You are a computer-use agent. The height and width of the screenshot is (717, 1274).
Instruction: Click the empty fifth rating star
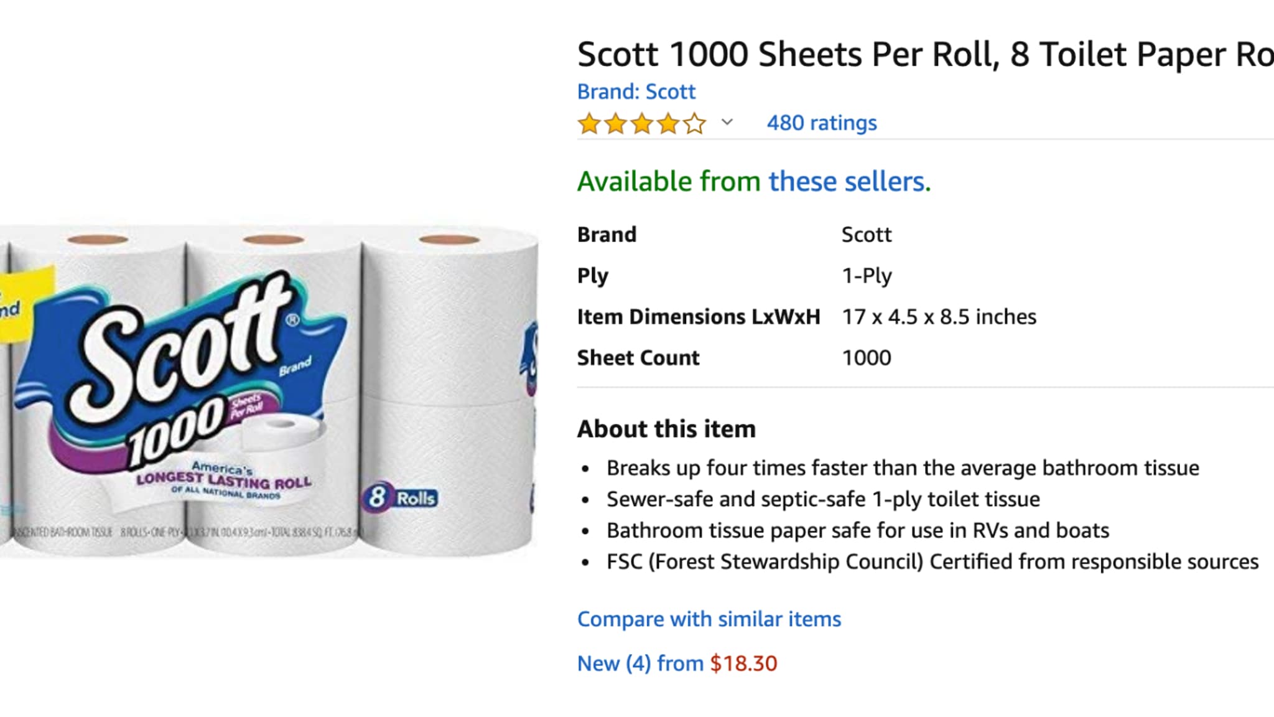(694, 124)
